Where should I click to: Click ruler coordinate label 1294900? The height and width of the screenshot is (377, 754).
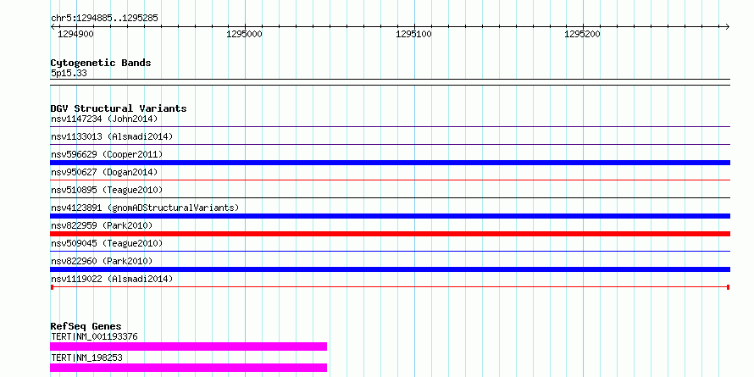pyautogui.click(x=76, y=34)
